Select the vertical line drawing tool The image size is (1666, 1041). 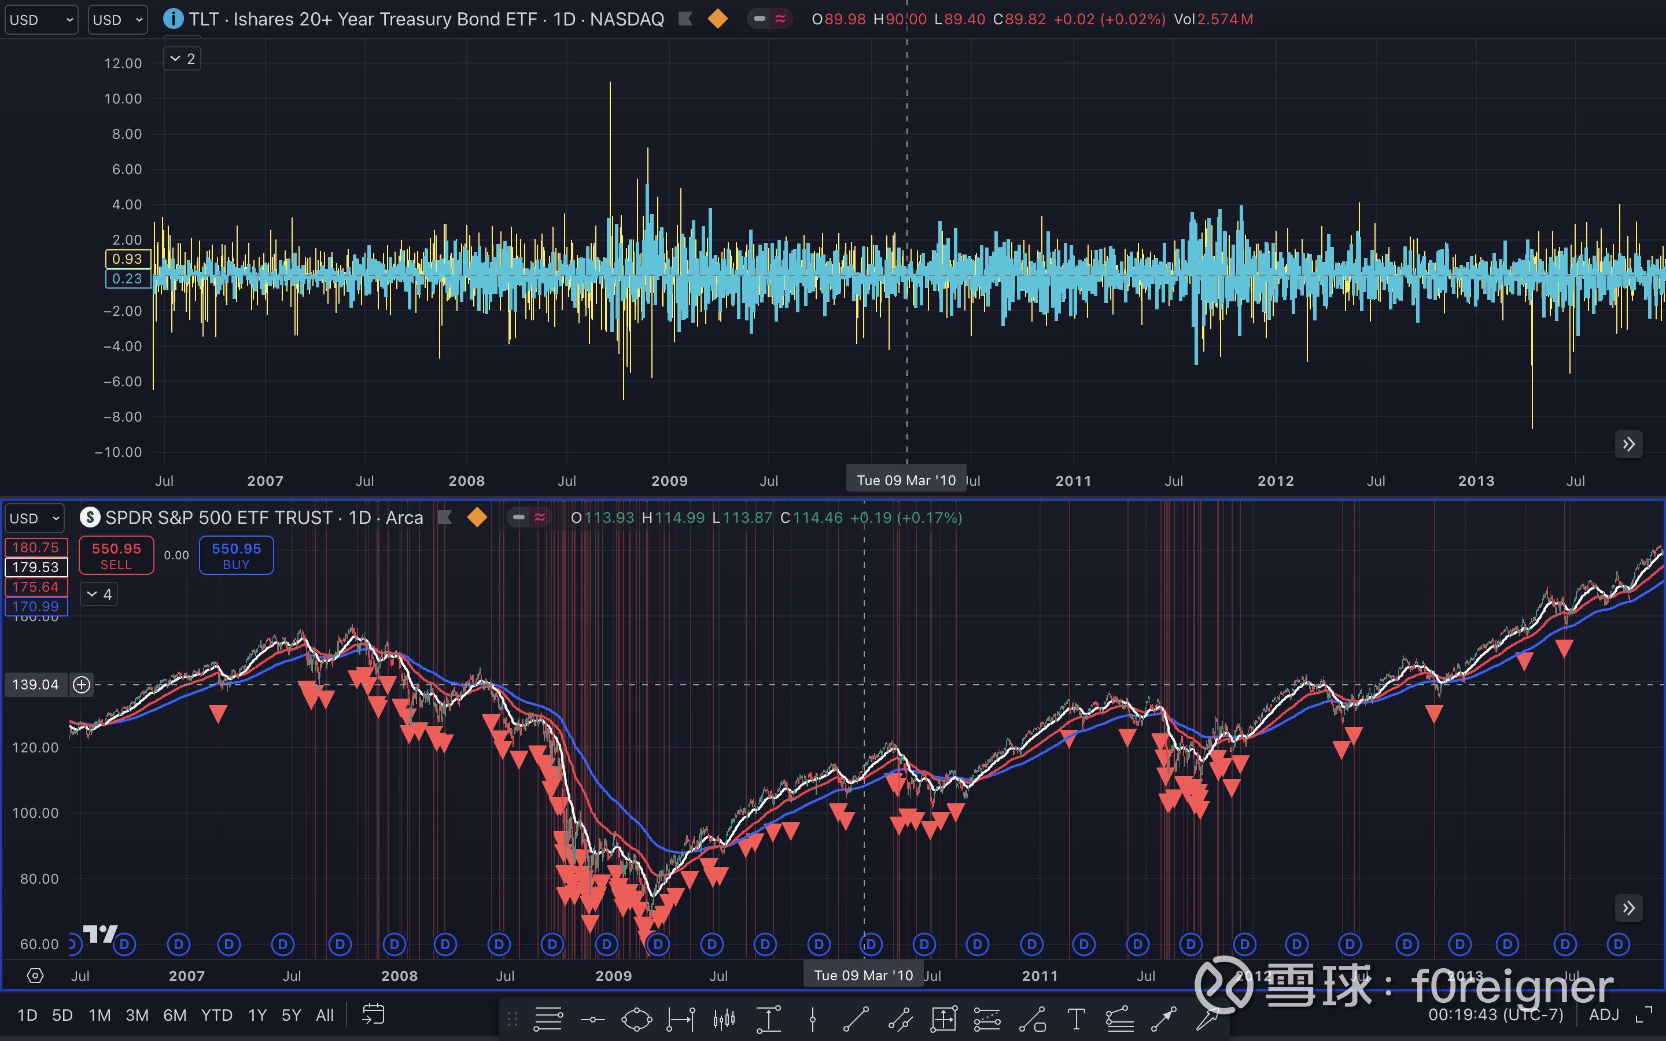(x=812, y=1018)
